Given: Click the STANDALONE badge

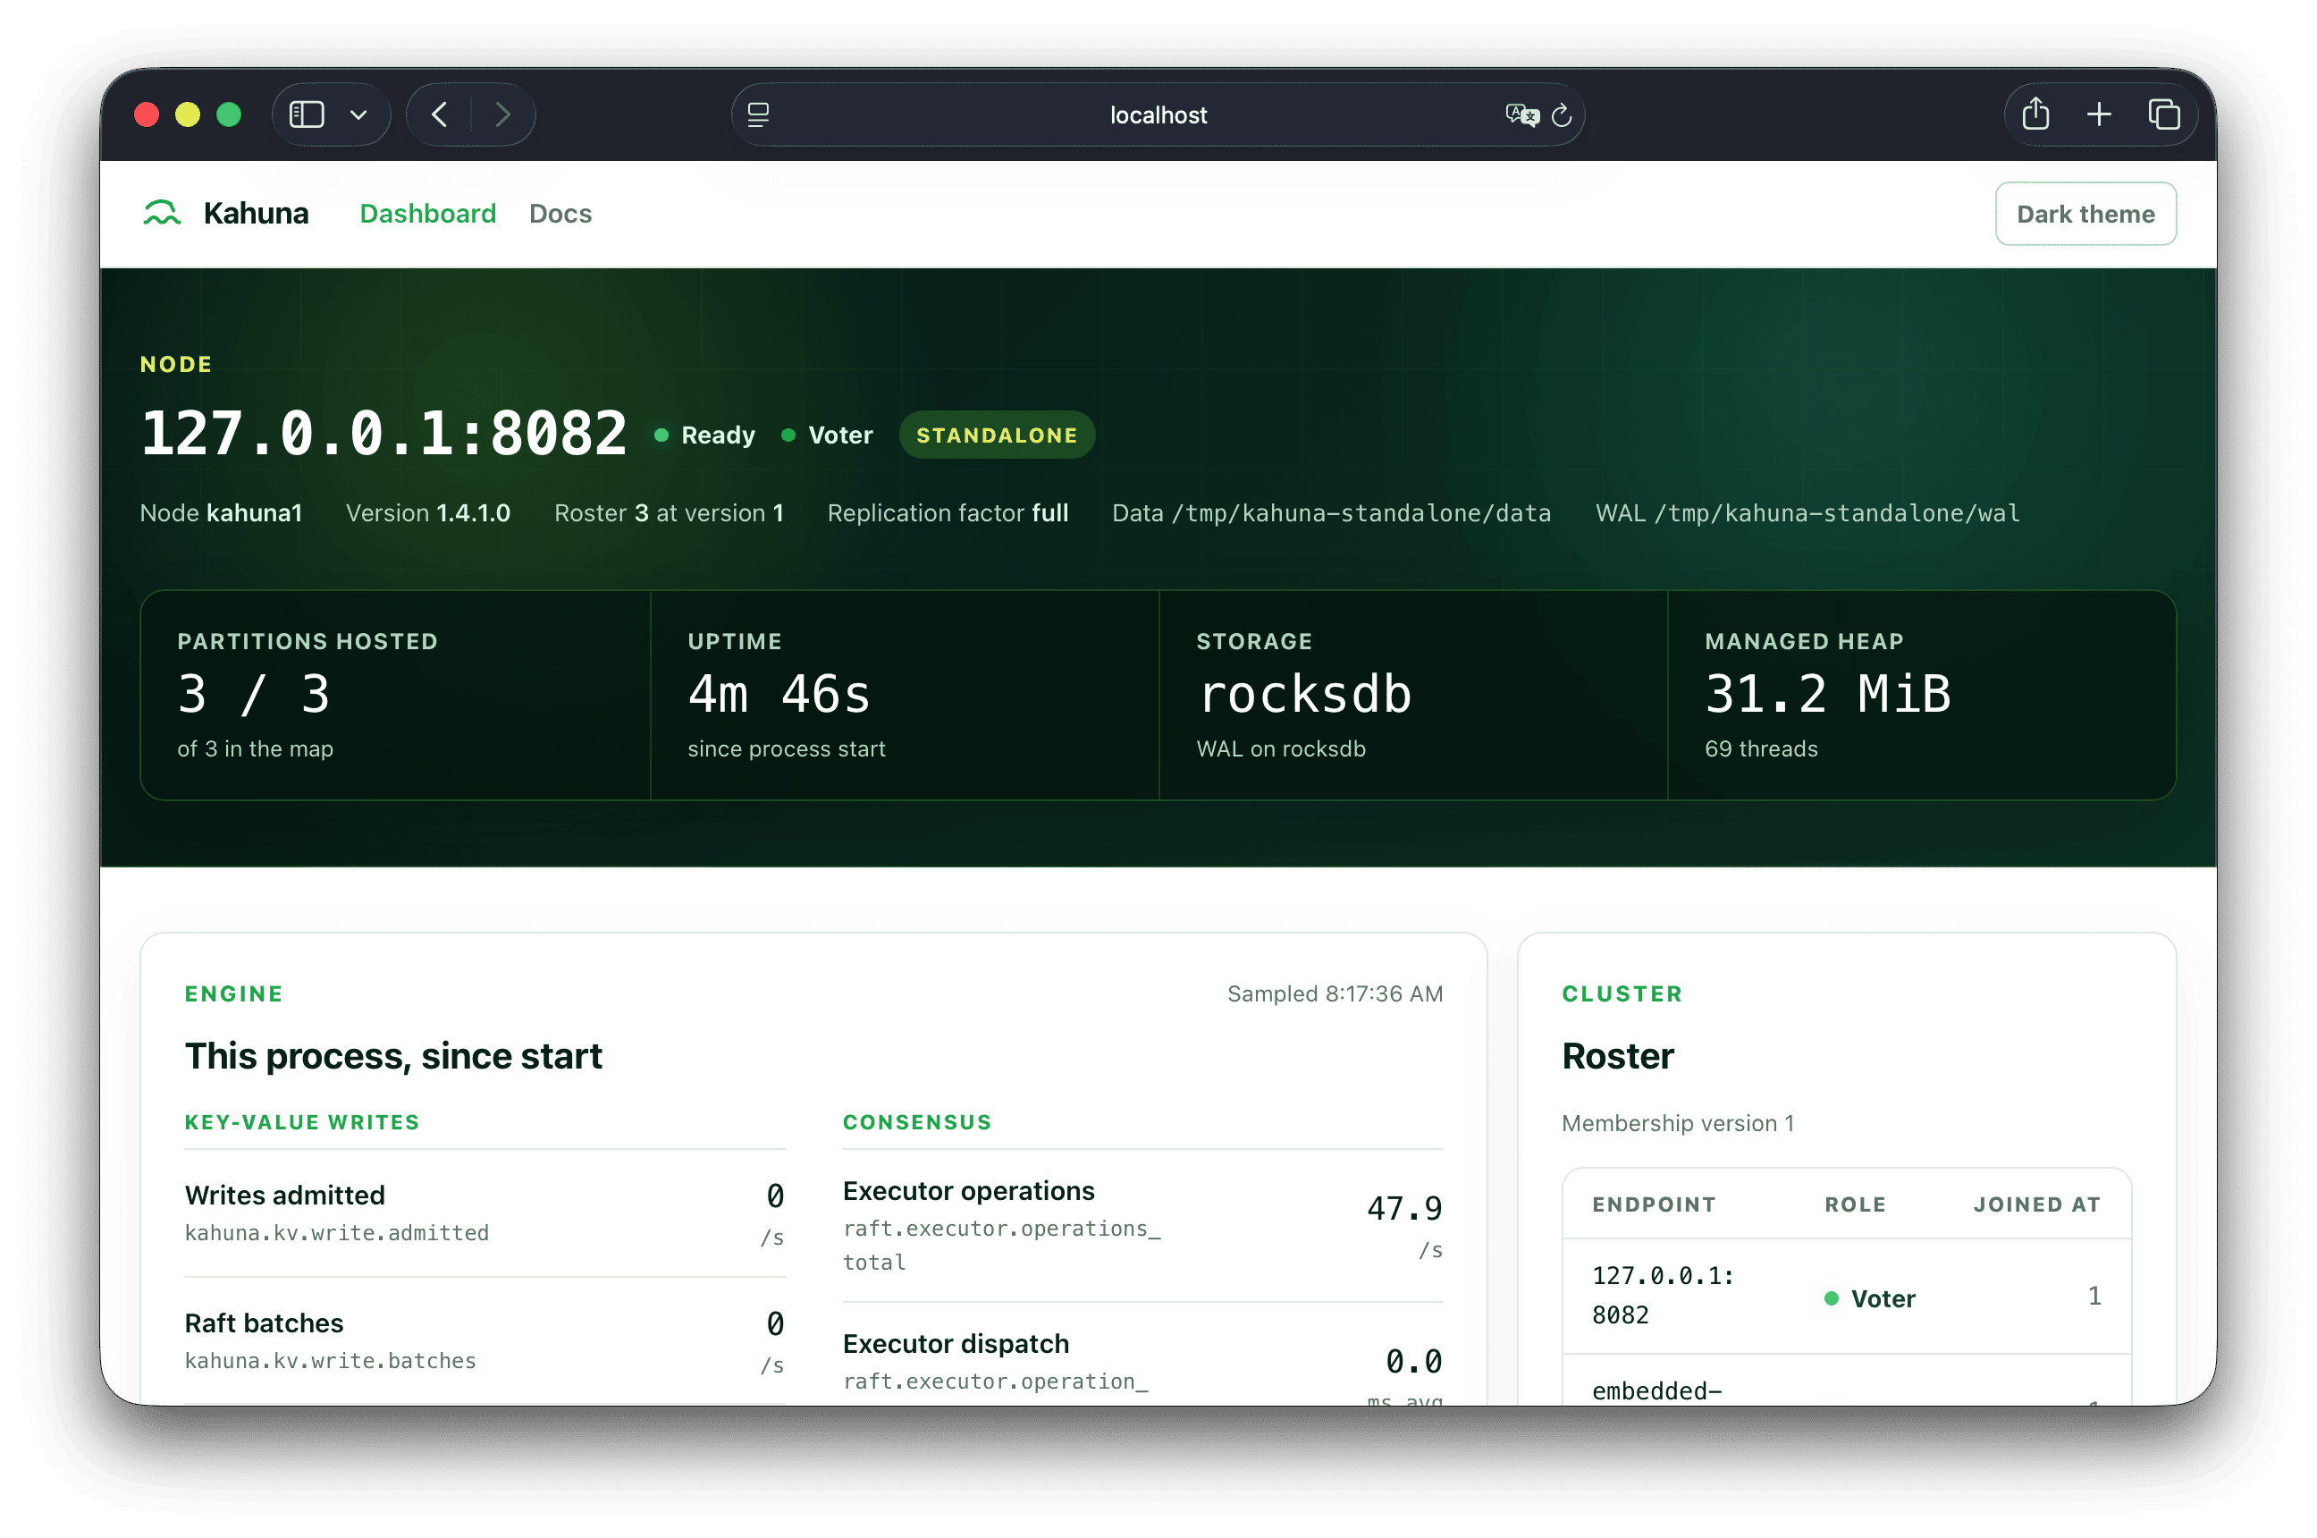Looking at the screenshot, I should point(996,435).
